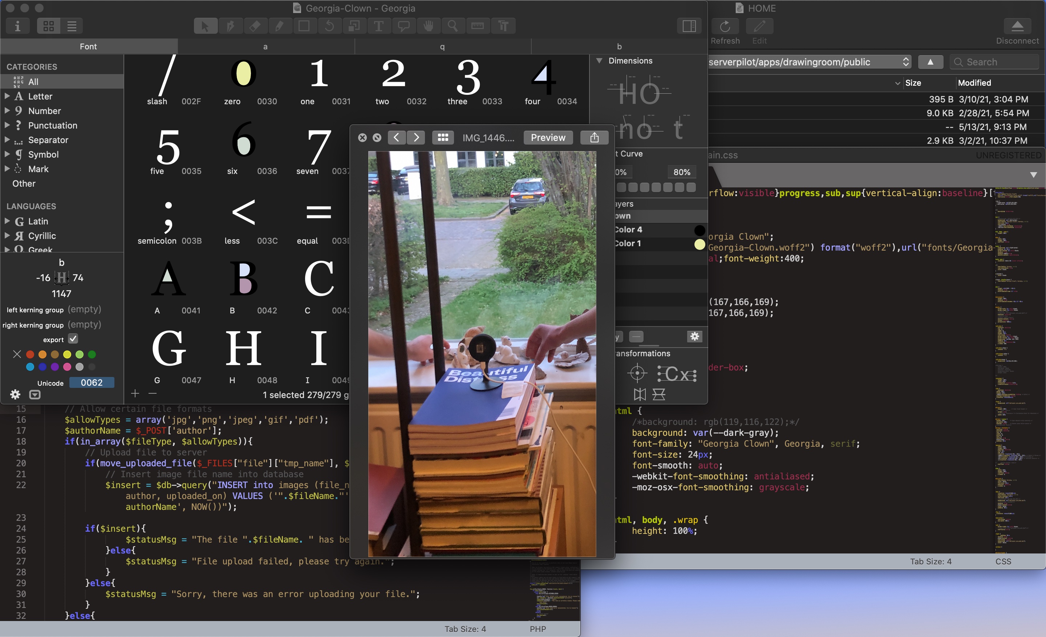Select the Eraser tool
The width and height of the screenshot is (1046, 637).
pyautogui.click(x=255, y=26)
